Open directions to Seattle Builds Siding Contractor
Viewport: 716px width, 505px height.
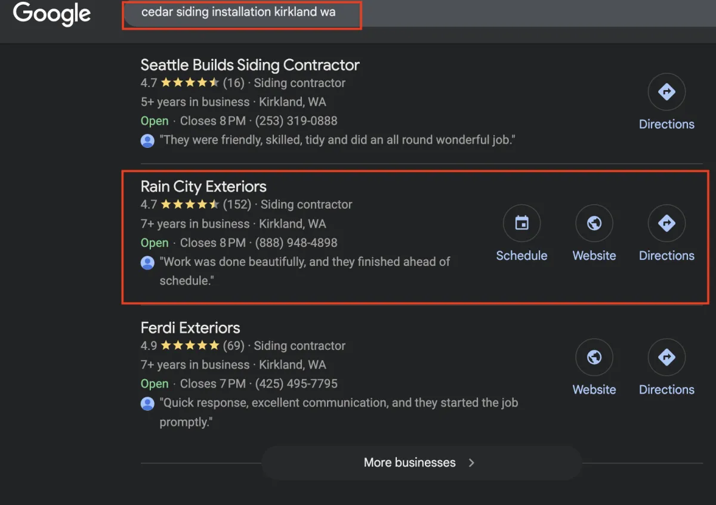coord(666,92)
